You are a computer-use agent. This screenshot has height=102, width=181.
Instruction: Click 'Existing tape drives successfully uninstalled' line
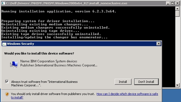(51, 34)
